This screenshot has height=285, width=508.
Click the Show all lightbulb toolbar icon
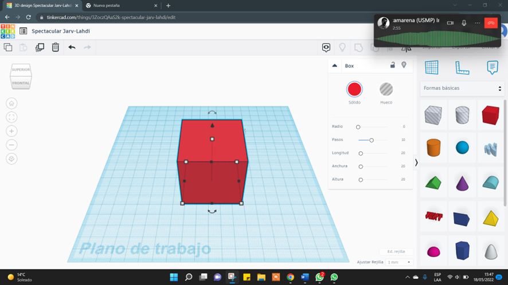342,47
